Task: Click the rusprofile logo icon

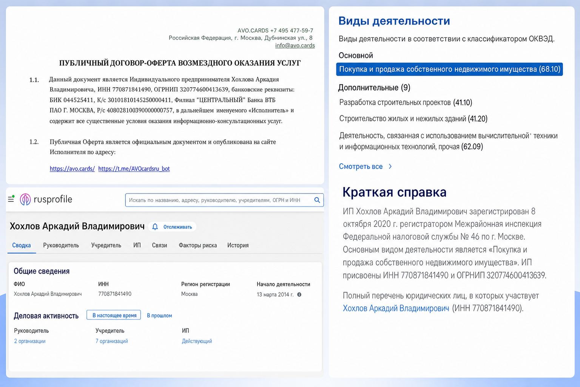Action: tap(25, 199)
